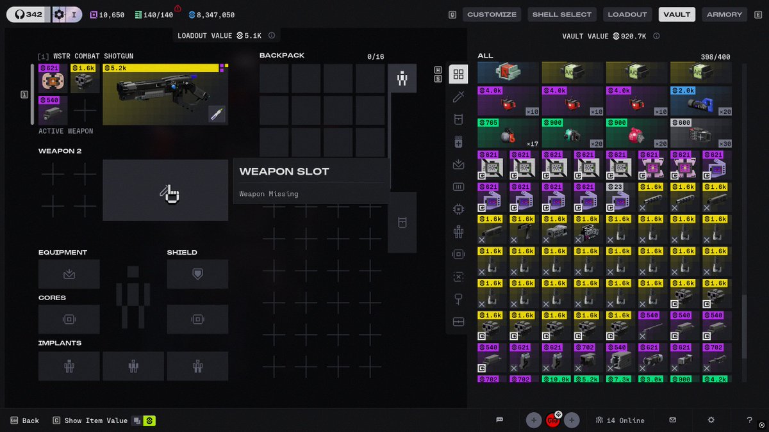Click the first empty Cores slot
769x432 pixels.
[x=69, y=319]
